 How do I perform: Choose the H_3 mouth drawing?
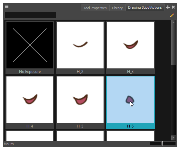tap(130, 48)
